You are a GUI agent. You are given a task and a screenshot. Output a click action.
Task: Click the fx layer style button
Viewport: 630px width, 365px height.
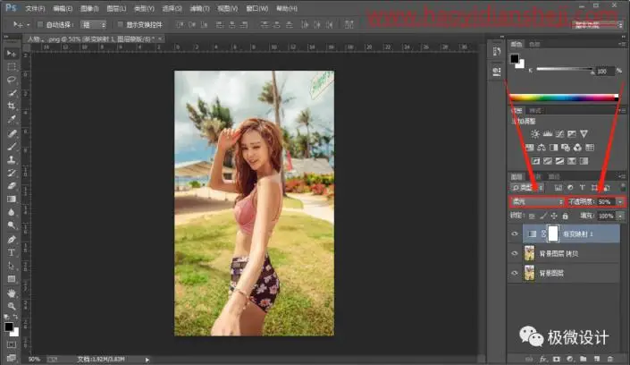(543, 359)
